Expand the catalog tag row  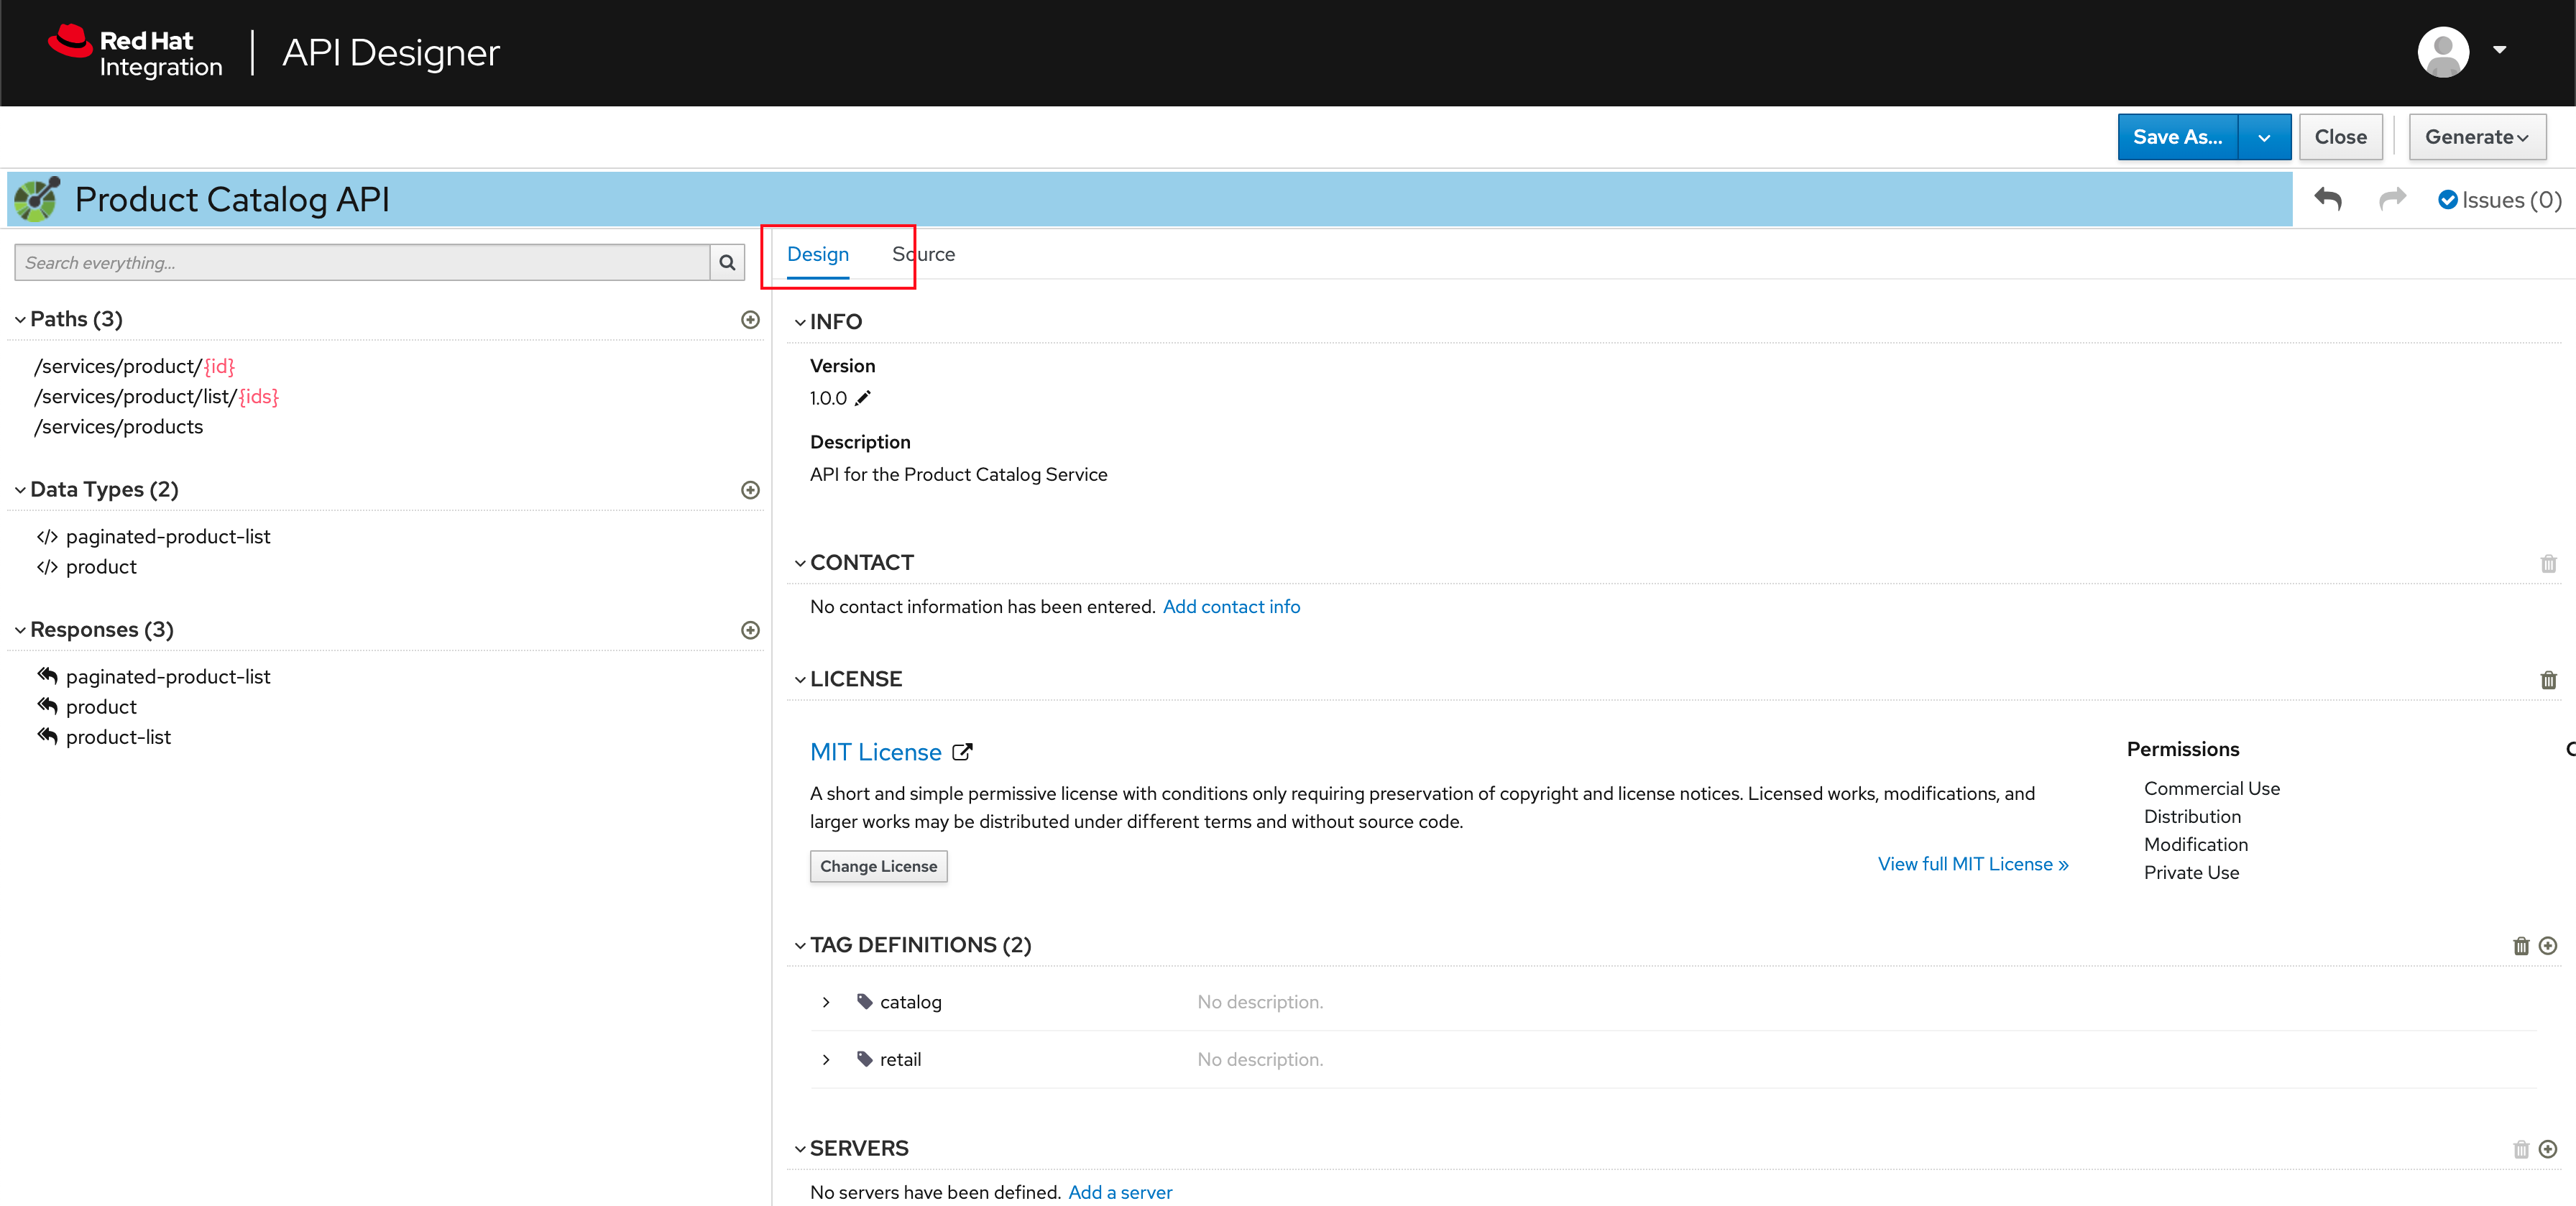tap(826, 1001)
